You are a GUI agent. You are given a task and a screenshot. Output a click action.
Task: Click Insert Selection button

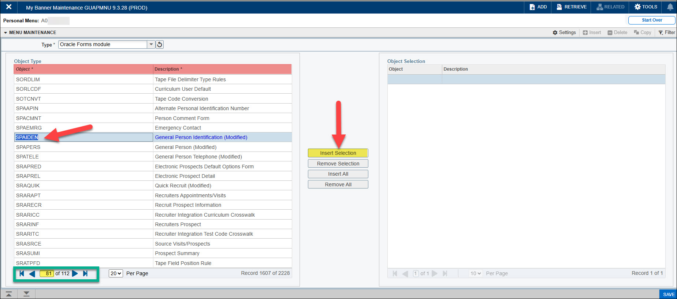pos(338,153)
